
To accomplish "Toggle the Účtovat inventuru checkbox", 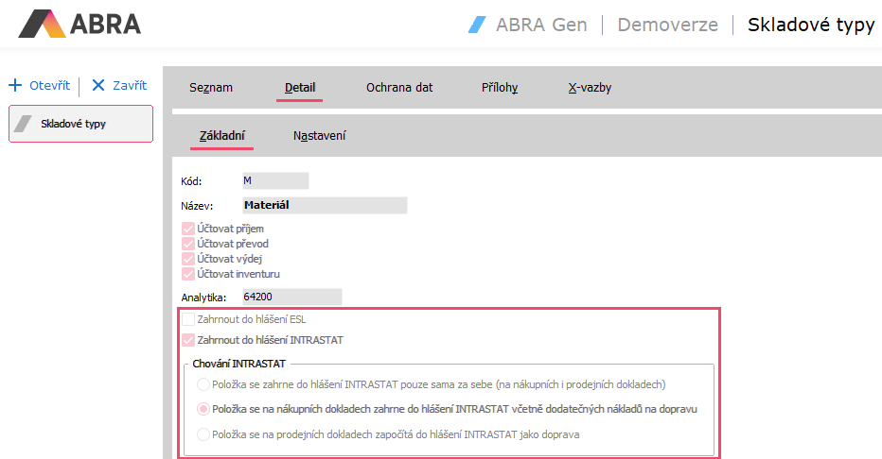I will 188,274.
